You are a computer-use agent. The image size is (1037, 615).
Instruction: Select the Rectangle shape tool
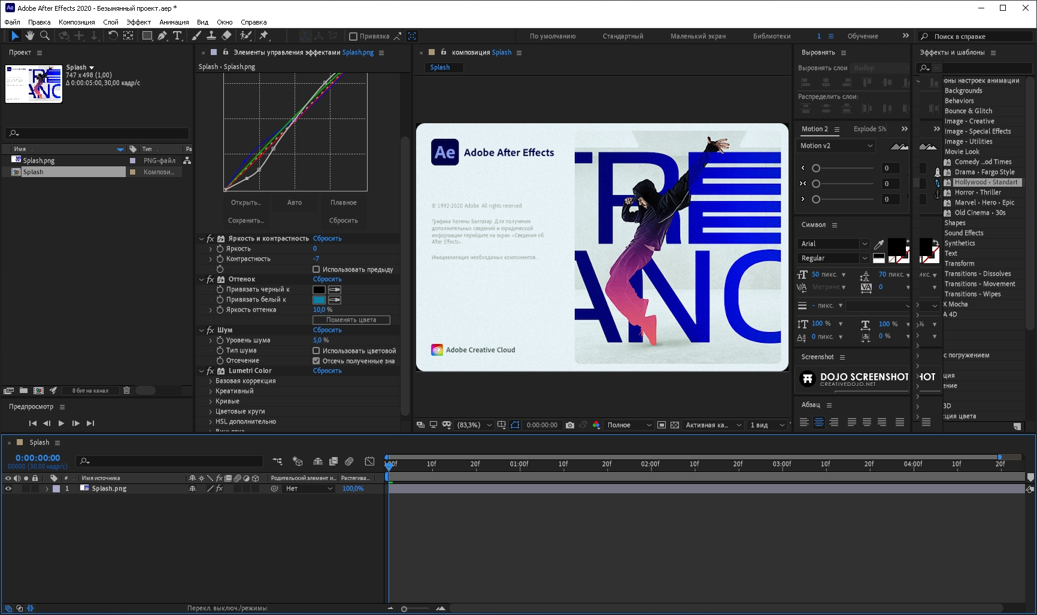pyautogui.click(x=147, y=36)
